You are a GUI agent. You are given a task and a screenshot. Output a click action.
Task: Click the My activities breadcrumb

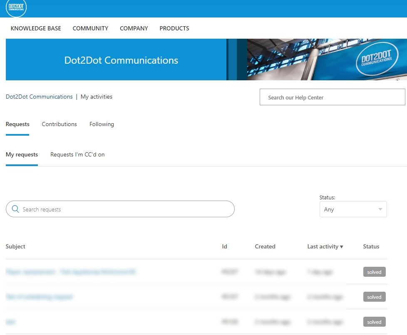pyautogui.click(x=96, y=97)
